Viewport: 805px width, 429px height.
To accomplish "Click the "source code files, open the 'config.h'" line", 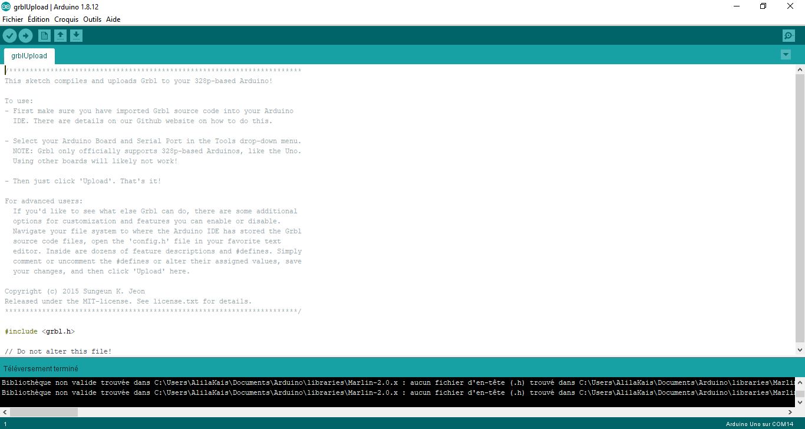I will 147,241.
